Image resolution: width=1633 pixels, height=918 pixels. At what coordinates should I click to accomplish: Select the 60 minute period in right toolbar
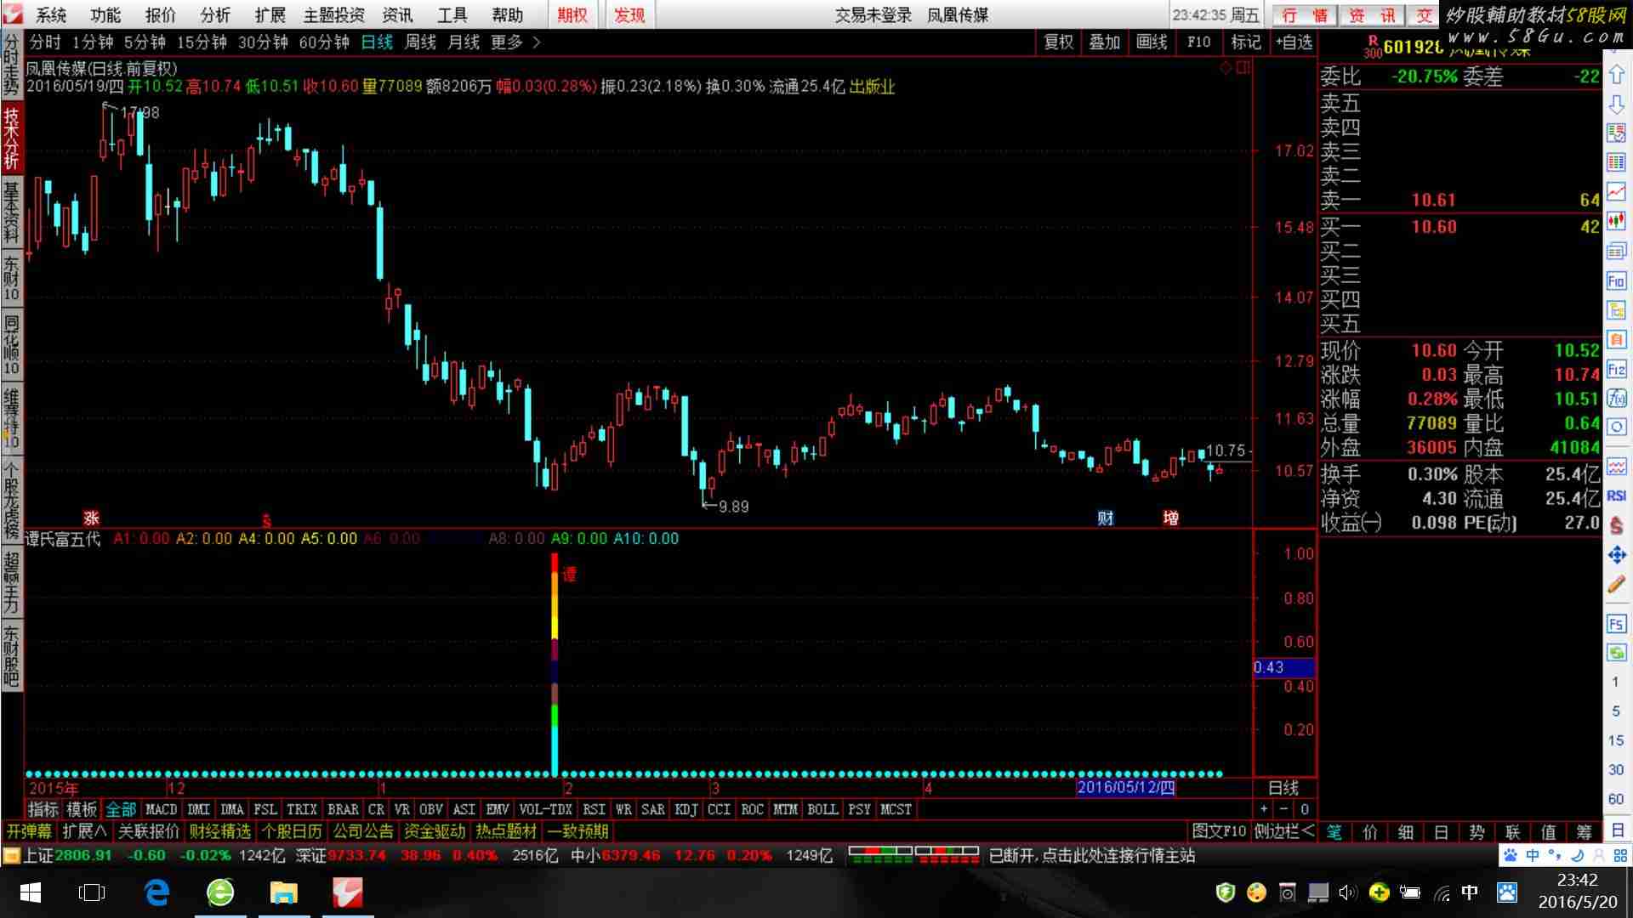(1615, 799)
